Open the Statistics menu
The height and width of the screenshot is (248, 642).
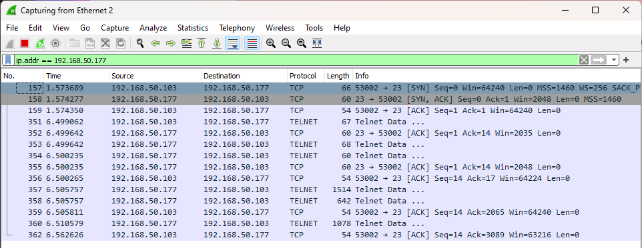(193, 28)
